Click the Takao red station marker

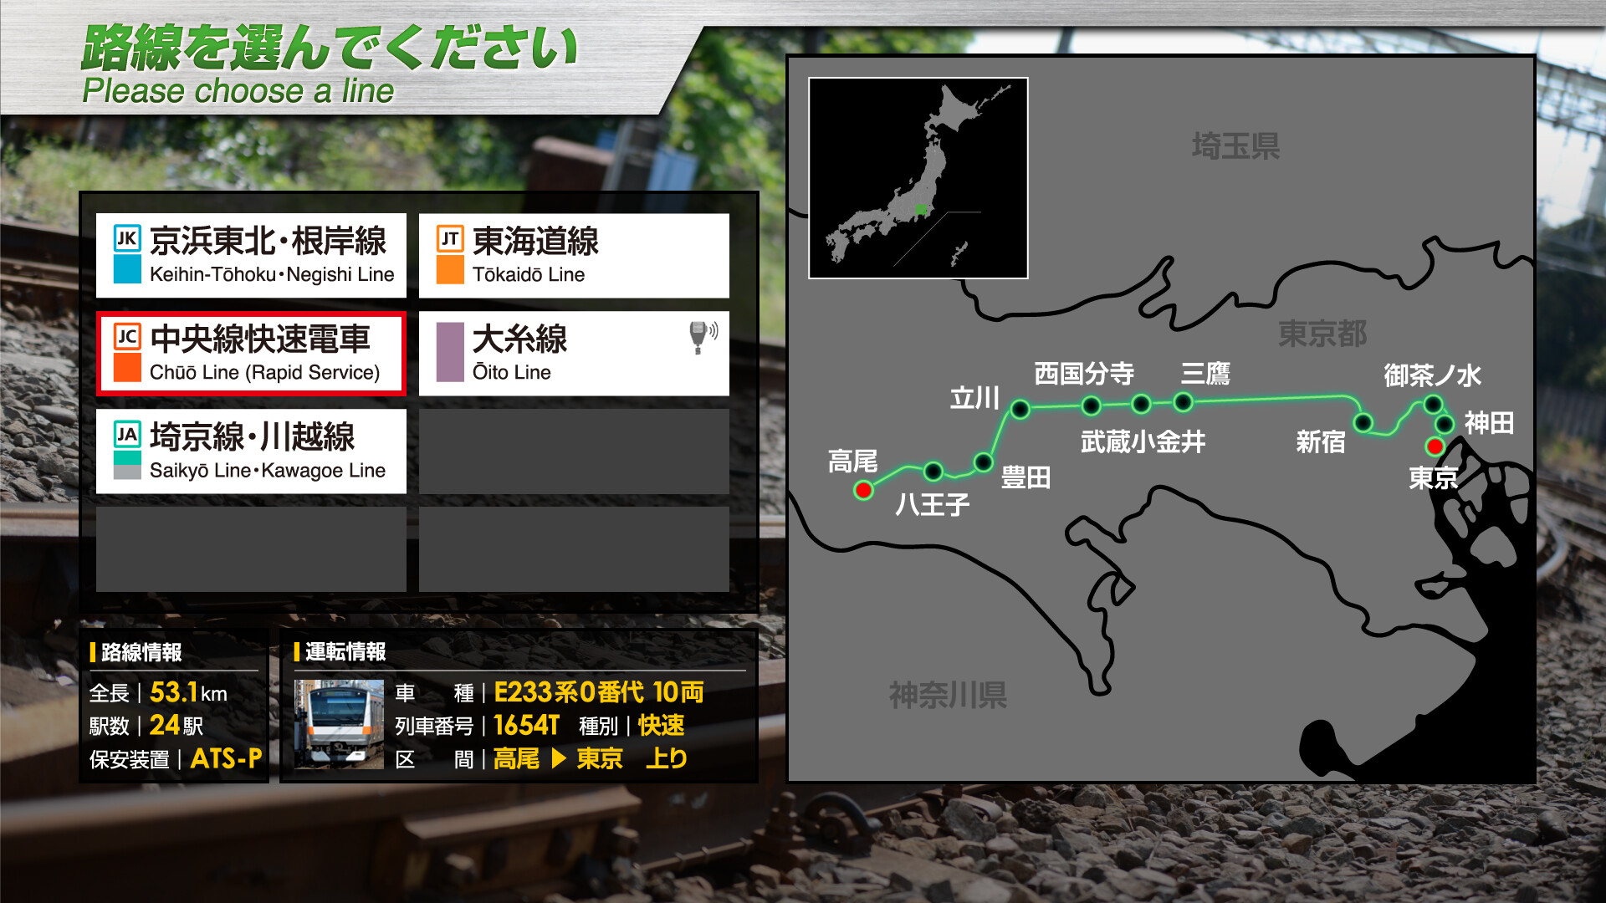pyautogui.click(x=863, y=490)
